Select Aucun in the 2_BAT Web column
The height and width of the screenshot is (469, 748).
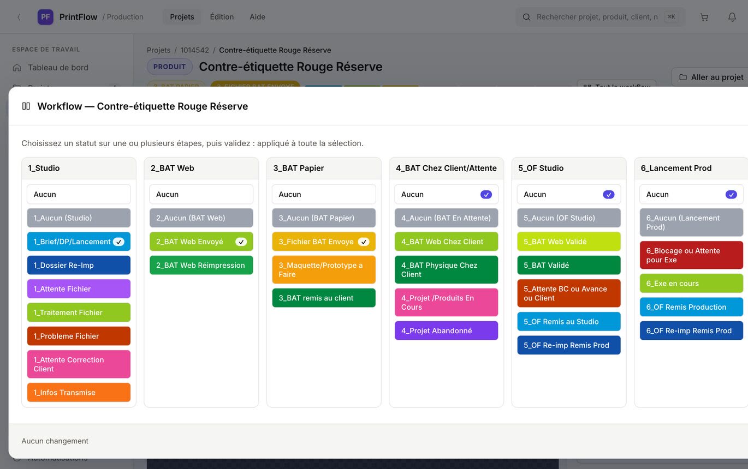coord(201,194)
